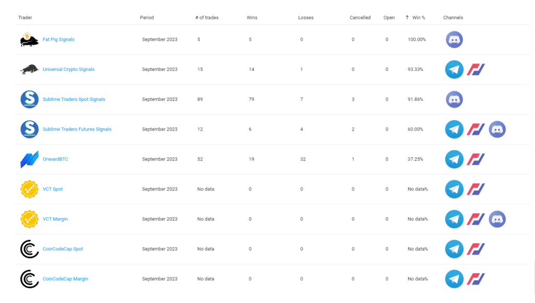Select OnwardBTC's 32 losses cell
Viewport: 535px width, 303px height.
click(303, 159)
